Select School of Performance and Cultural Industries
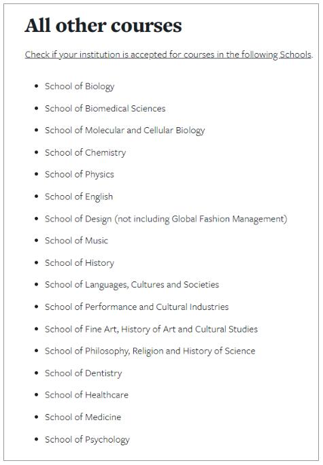The height and width of the screenshot is (465, 323). (137, 307)
